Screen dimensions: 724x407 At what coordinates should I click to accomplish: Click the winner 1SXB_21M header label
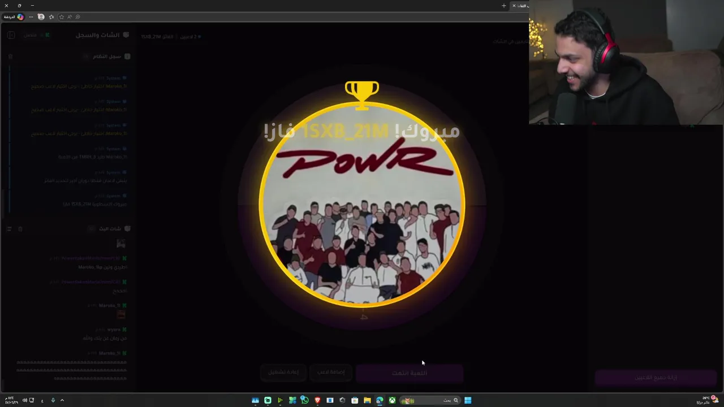157,37
